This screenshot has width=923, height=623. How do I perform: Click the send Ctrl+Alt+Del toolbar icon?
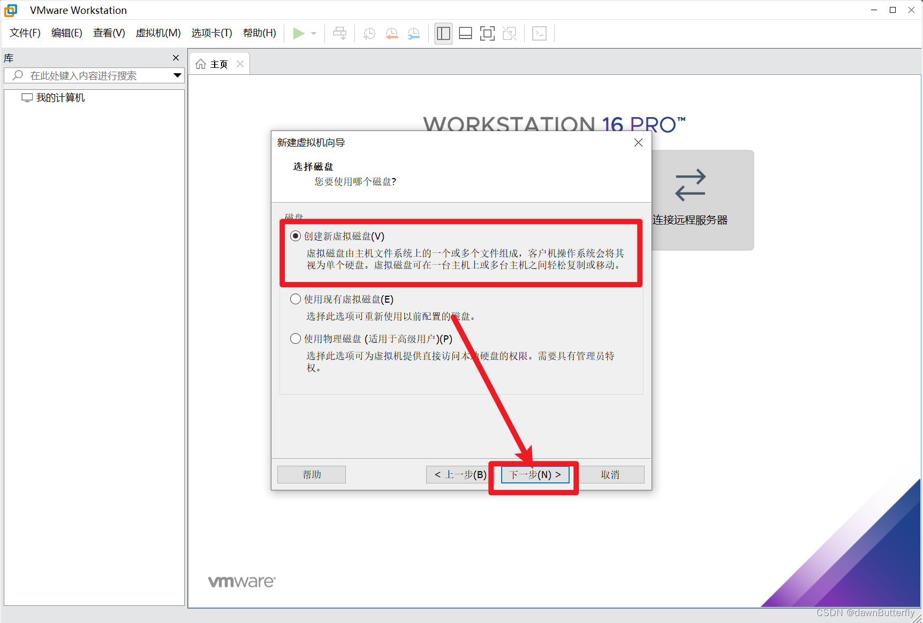click(x=339, y=34)
